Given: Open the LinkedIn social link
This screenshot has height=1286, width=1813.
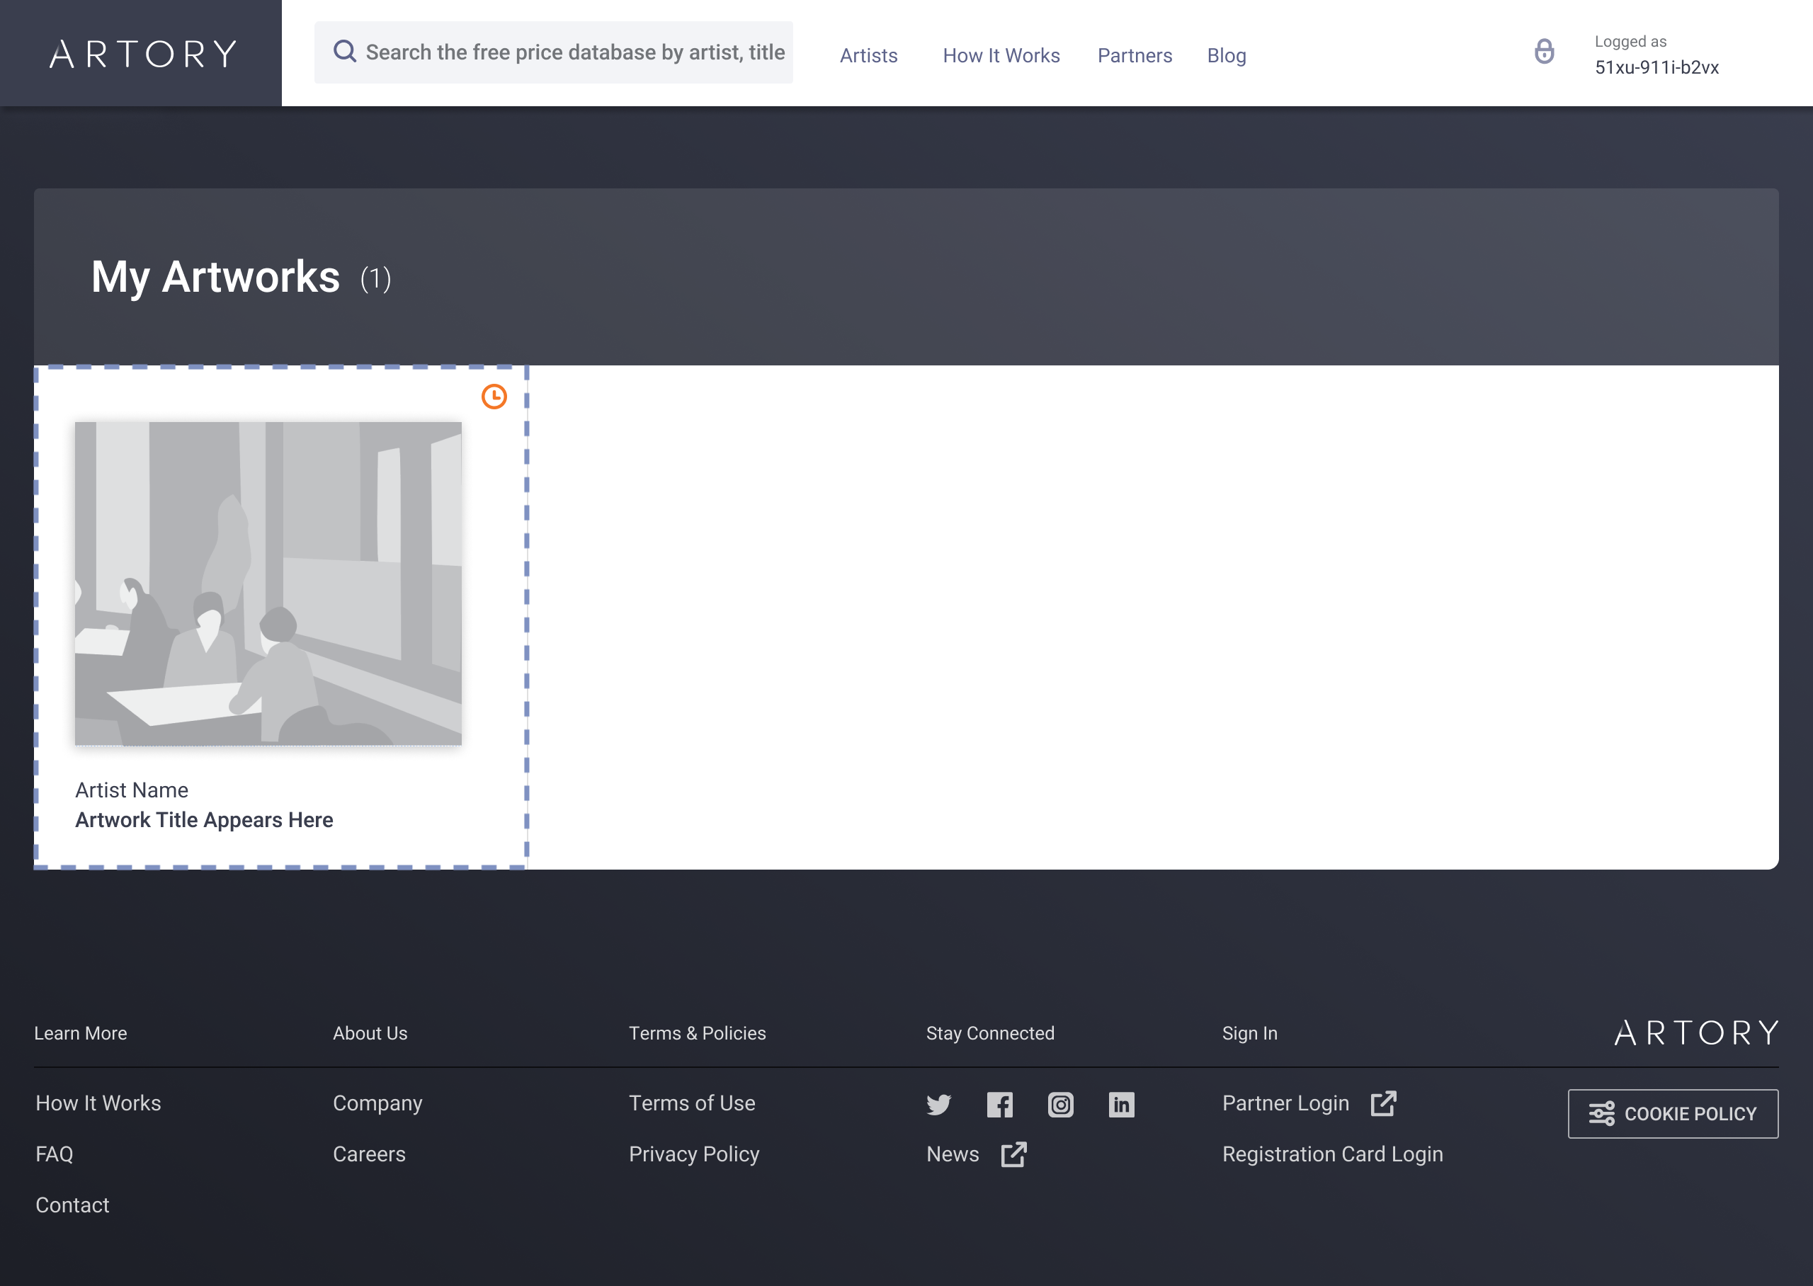Looking at the screenshot, I should pyautogui.click(x=1121, y=1105).
